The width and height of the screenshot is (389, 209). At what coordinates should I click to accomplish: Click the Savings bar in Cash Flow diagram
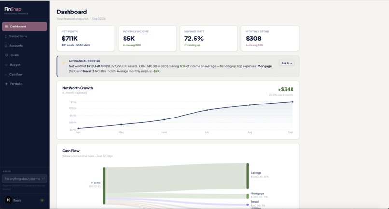pyautogui.click(x=247, y=176)
